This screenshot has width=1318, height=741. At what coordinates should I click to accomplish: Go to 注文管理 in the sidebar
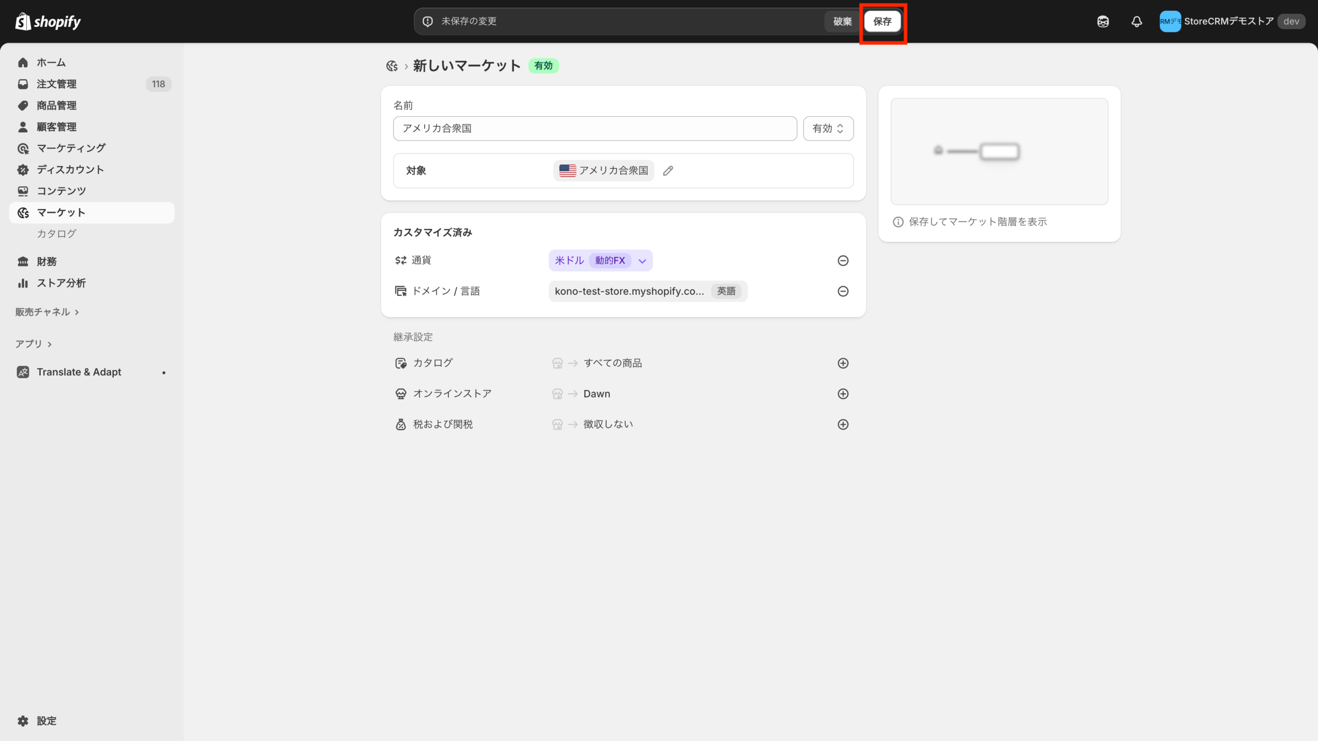pos(57,84)
